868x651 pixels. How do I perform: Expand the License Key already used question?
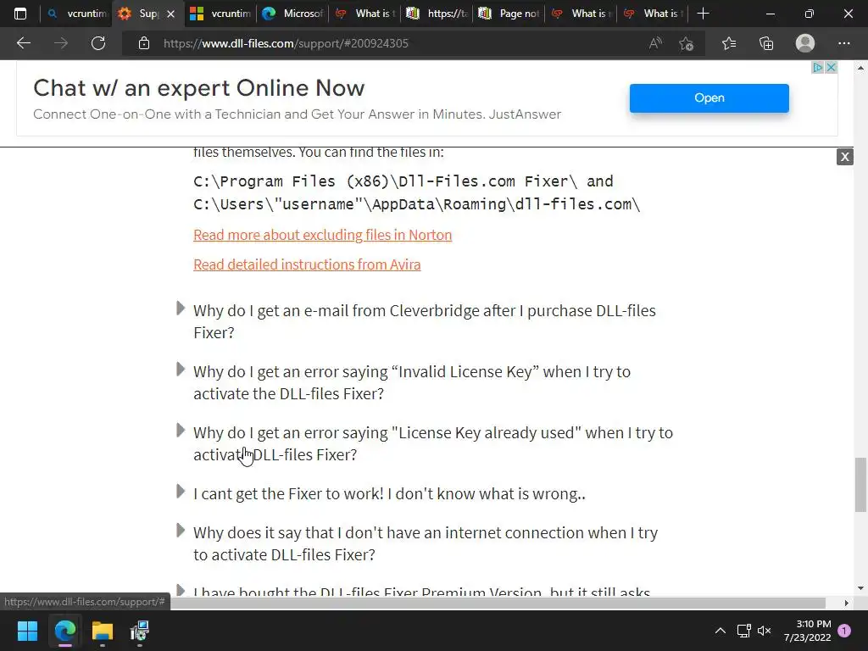pyautogui.click(x=433, y=442)
